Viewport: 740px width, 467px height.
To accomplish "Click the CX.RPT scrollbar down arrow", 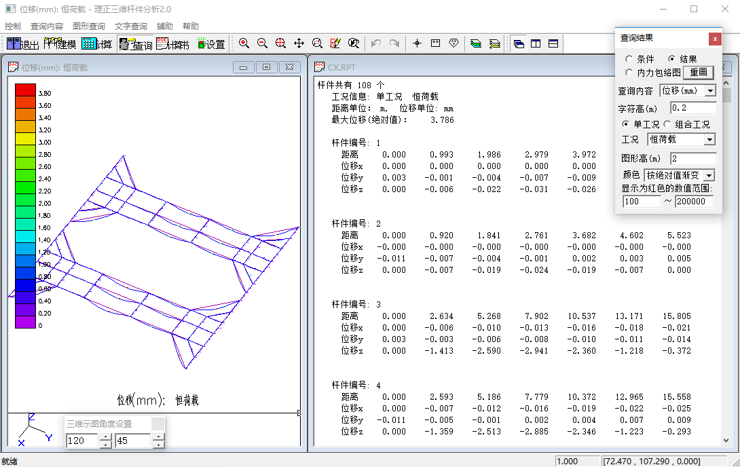I will point(726,440).
